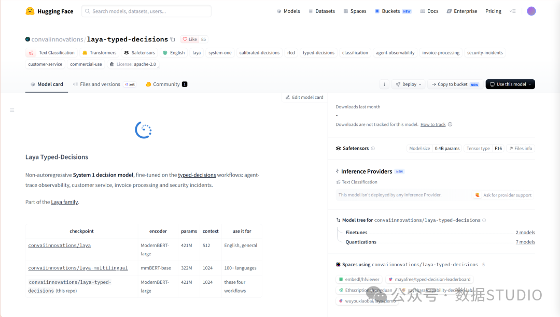Open Buckets in top navigation
Viewport: 560px width, 317px height.
point(393,11)
